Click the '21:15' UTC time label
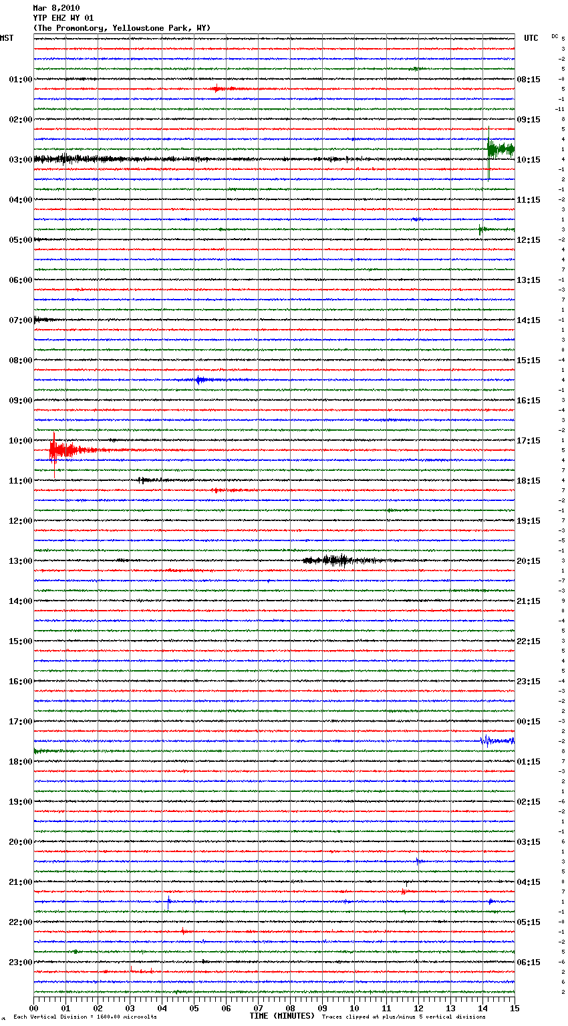Viewport: 568px width, 1026px height. point(529,601)
